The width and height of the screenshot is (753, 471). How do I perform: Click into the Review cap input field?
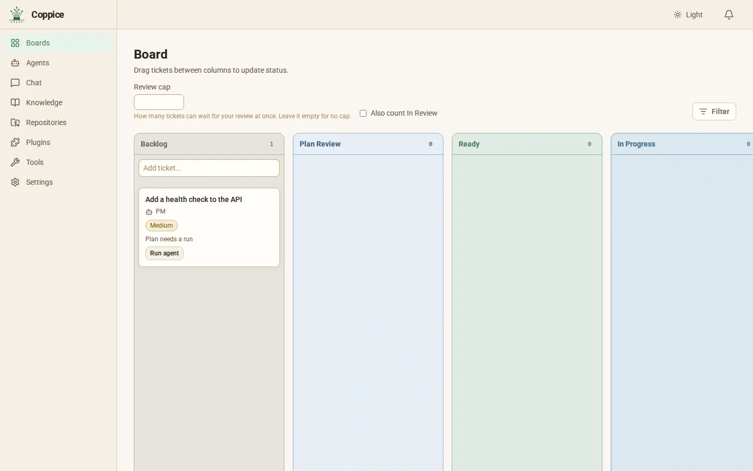[x=159, y=102]
